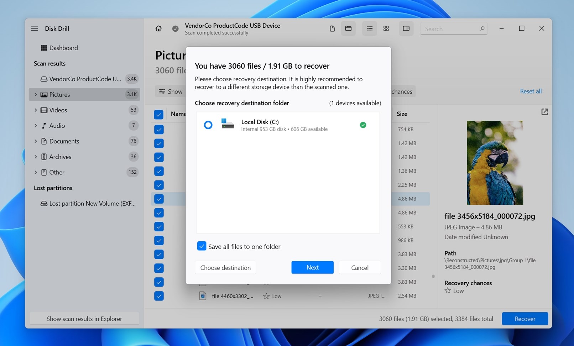Click the Dashboard grid icon
This screenshot has width=574, height=346.
(x=44, y=48)
